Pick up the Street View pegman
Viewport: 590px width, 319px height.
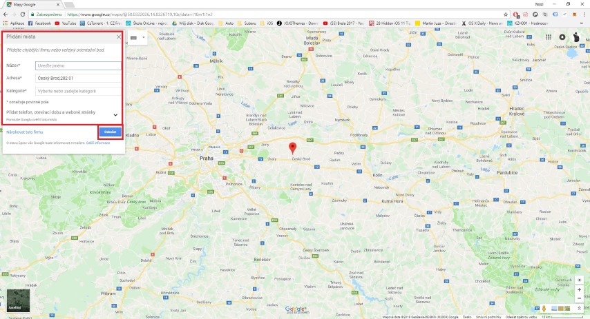tap(544, 308)
